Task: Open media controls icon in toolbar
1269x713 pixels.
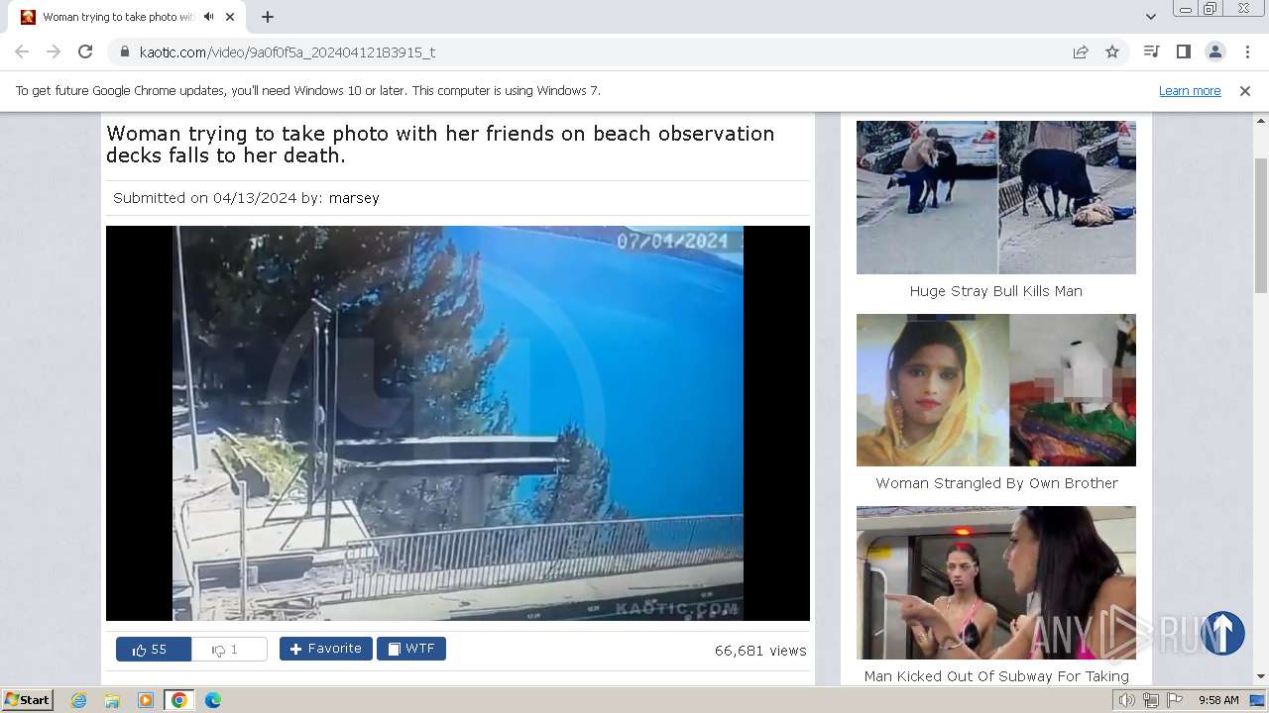Action: (x=1151, y=51)
